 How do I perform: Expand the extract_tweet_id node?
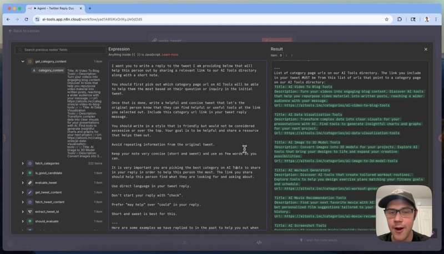click(23, 211)
